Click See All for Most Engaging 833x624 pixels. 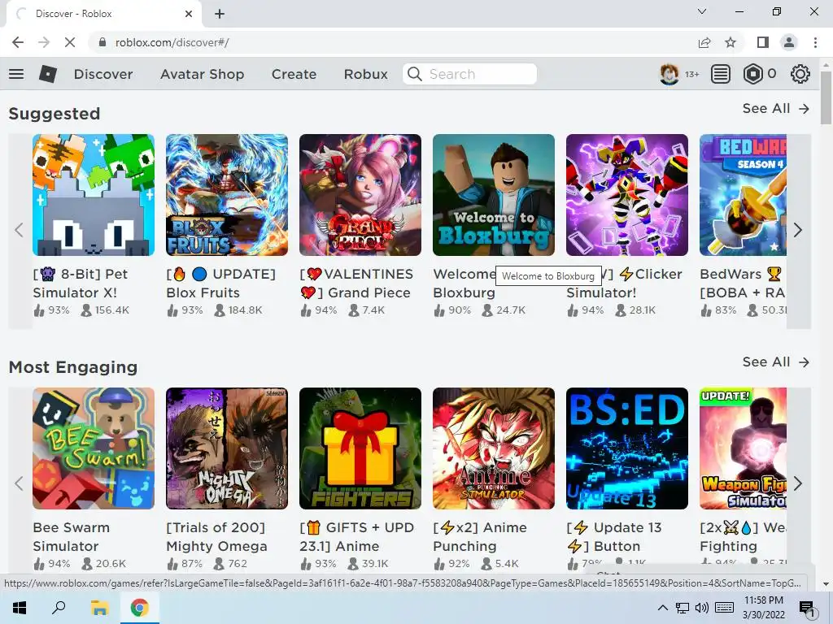pyautogui.click(x=775, y=362)
